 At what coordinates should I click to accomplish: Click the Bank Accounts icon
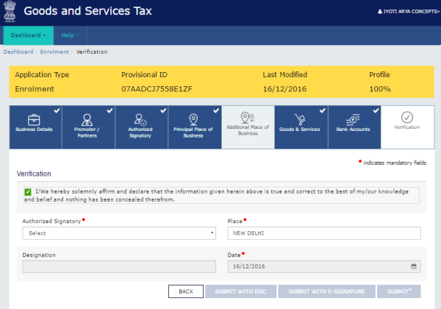click(354, 119)
